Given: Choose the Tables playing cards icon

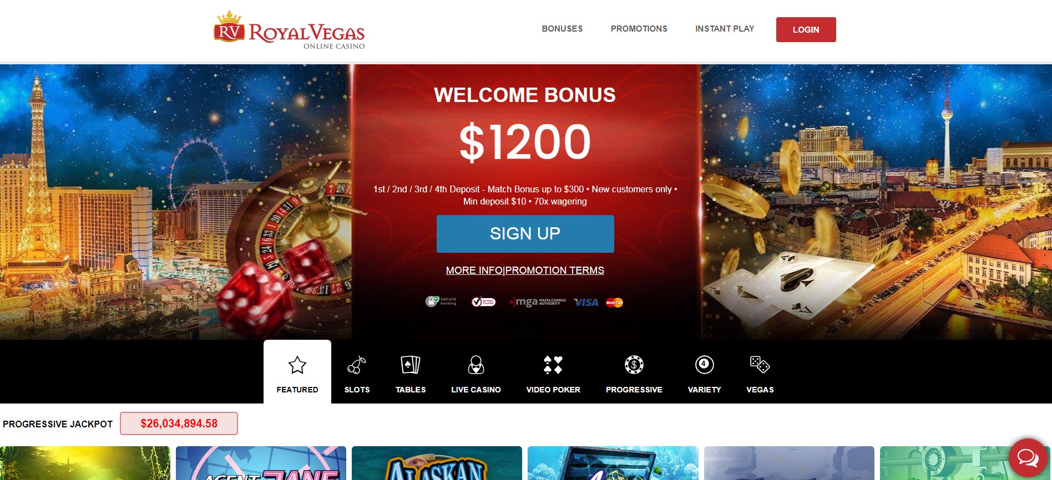Looking at the screenshot, I should [x=411, y=365].
